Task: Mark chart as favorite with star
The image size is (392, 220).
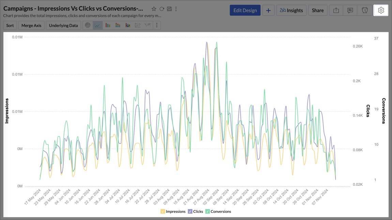Action: (x=154, y=9)
